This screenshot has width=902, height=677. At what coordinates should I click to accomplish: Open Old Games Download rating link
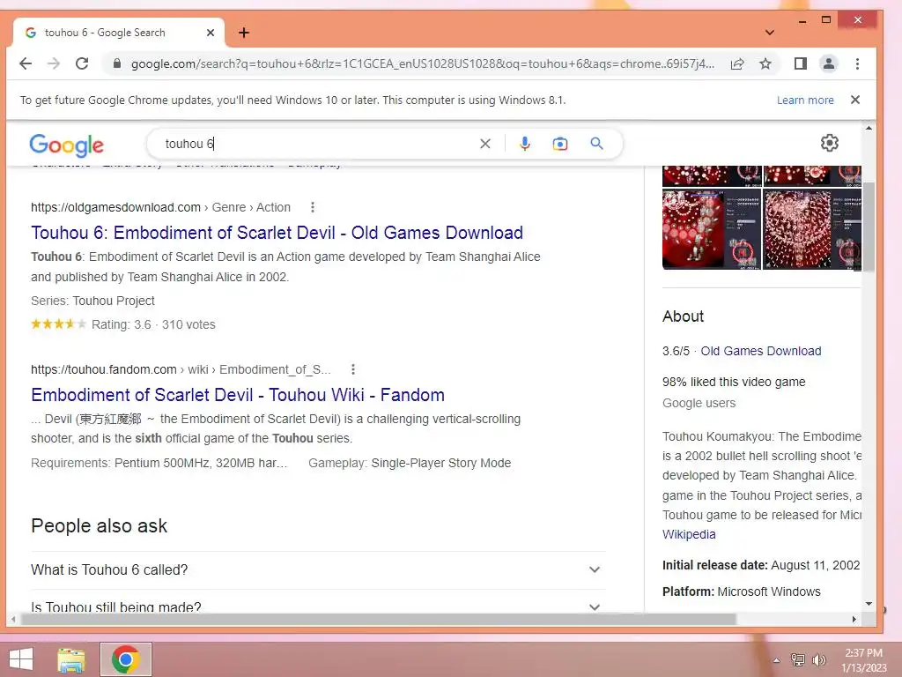pos(760,351)
